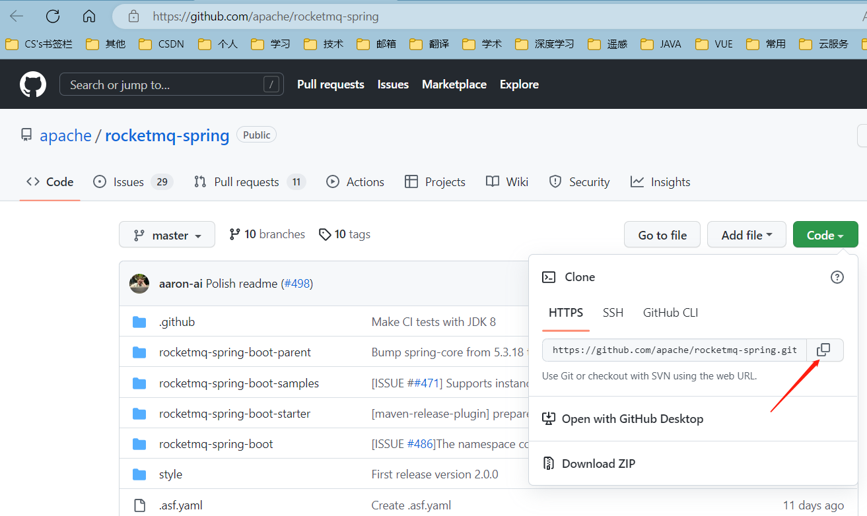Open the rocketmq-spring-boot folder icon

[139, 443]
